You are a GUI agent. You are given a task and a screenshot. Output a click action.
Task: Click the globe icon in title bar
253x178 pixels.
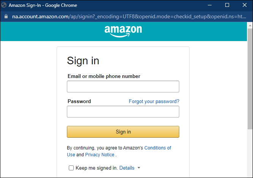pyautogui.click(x=4, y=5)
